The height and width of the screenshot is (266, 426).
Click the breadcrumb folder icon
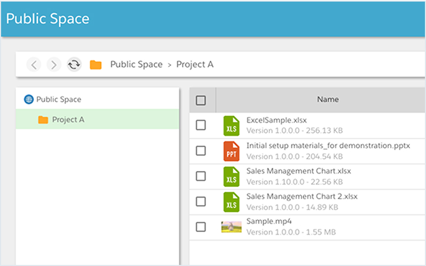96,65
